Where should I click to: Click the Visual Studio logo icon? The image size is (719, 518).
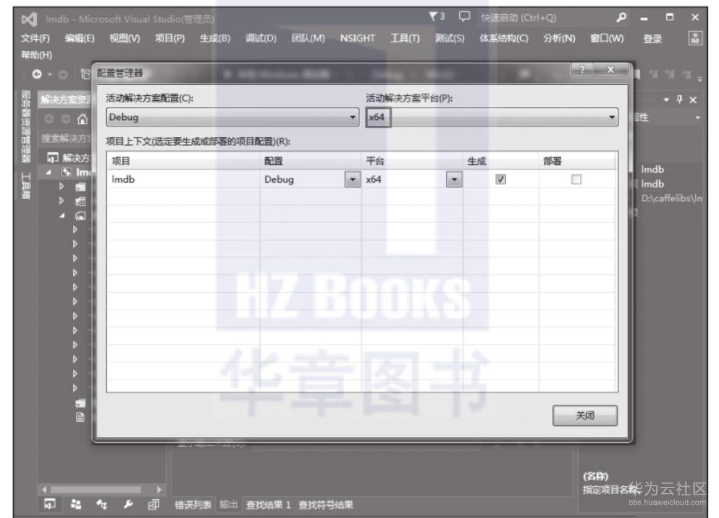[x=29, y=19]
